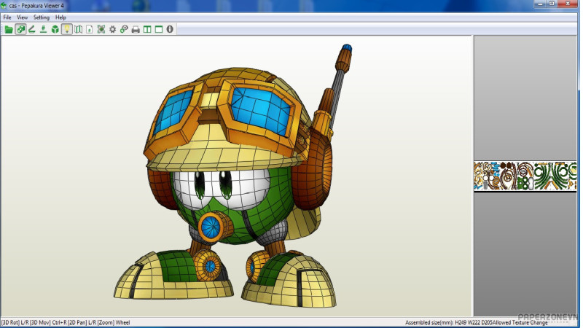Click the robot's blue antenna tip in 3D view

pos(347,48)
